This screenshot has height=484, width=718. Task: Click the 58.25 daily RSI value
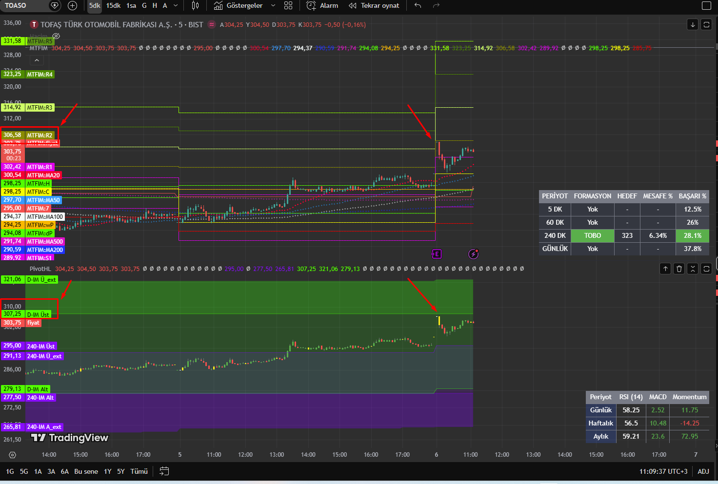tap(631, 410)
